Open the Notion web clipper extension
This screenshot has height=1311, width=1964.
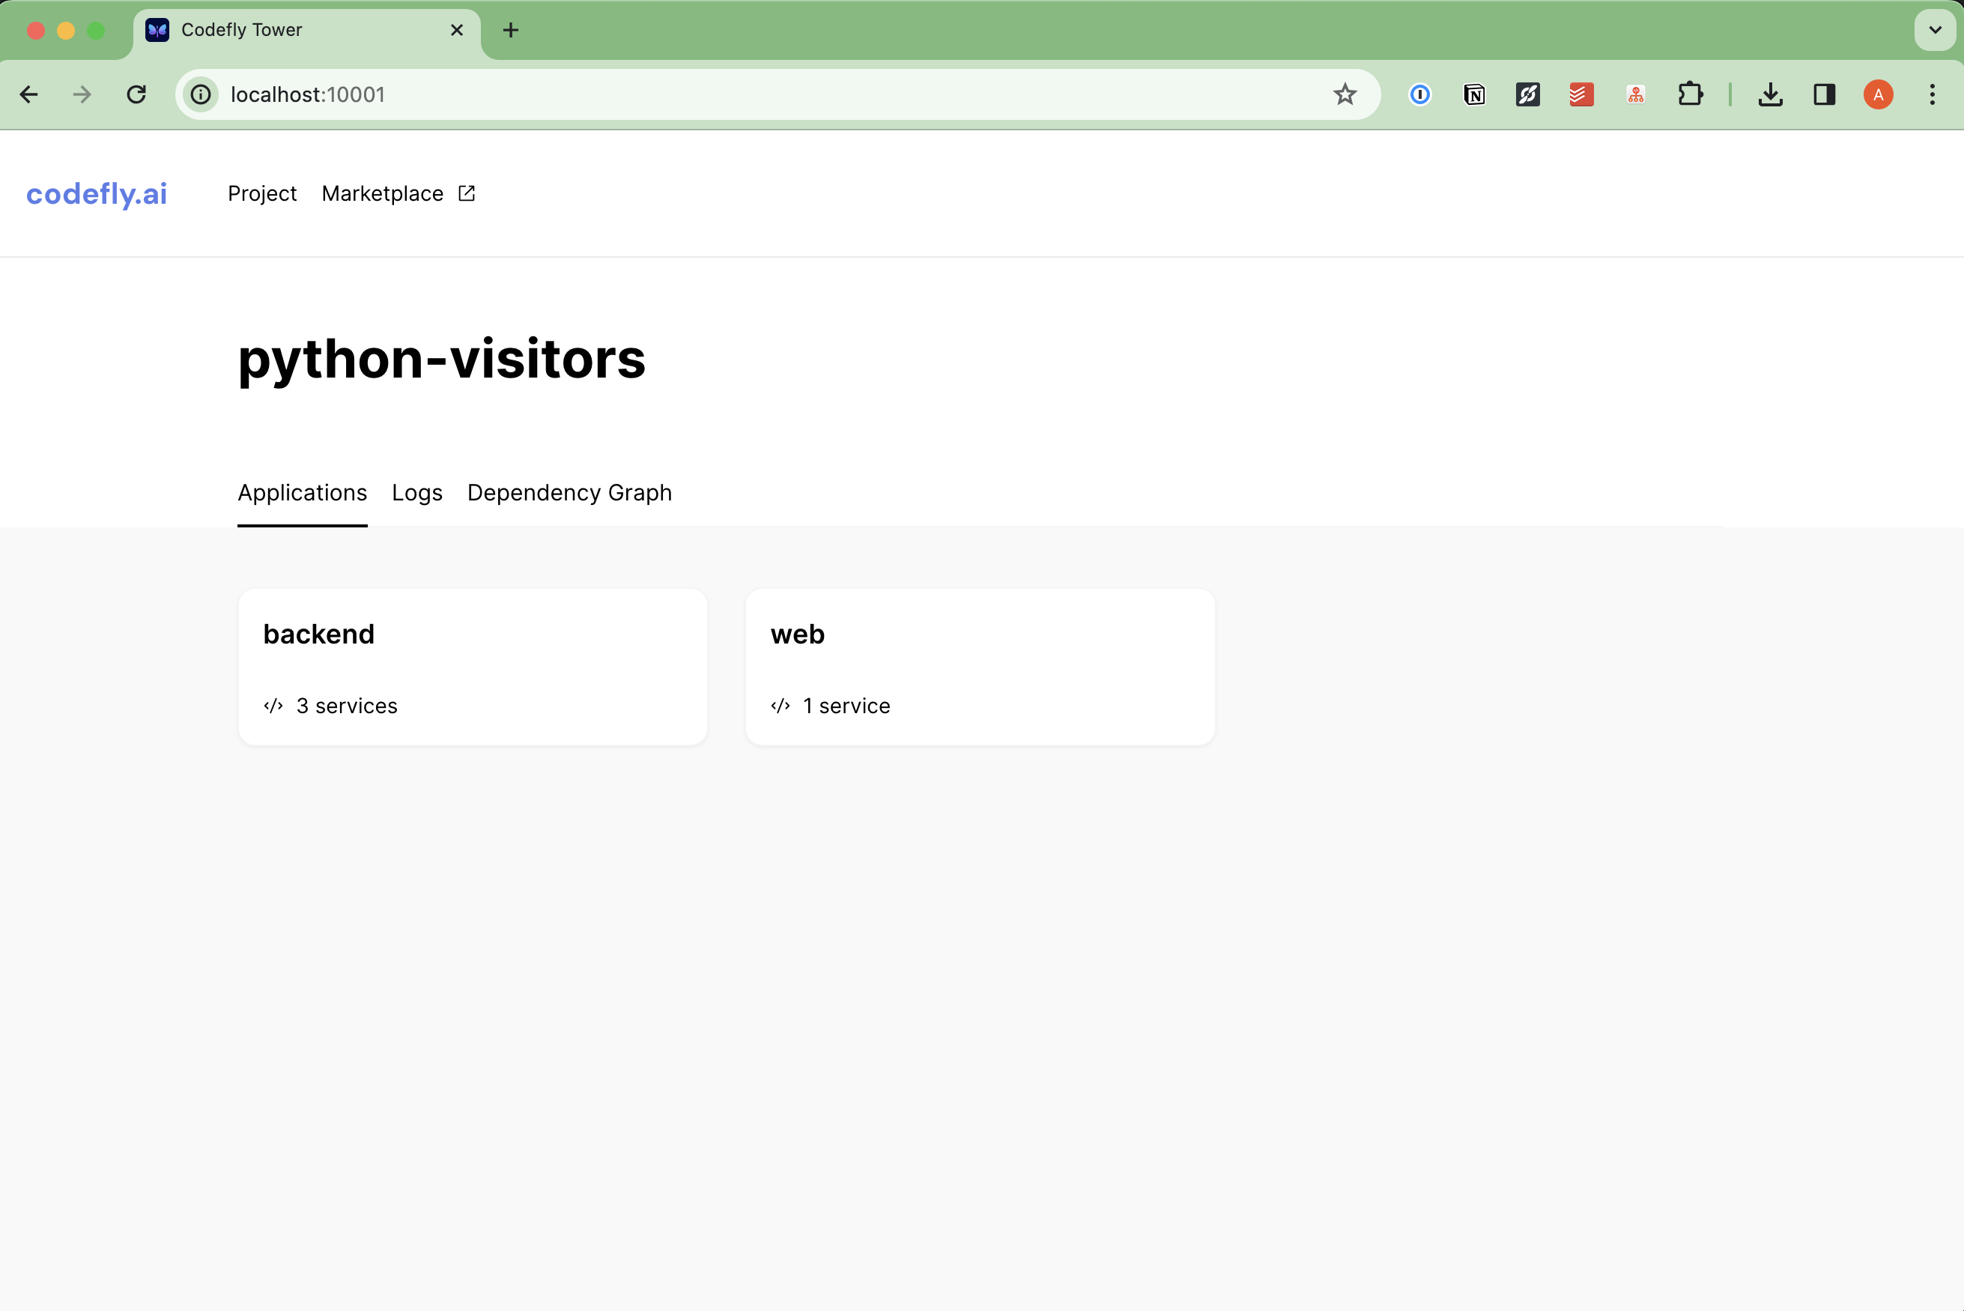pyautogui.click(x=1474, y=94)
